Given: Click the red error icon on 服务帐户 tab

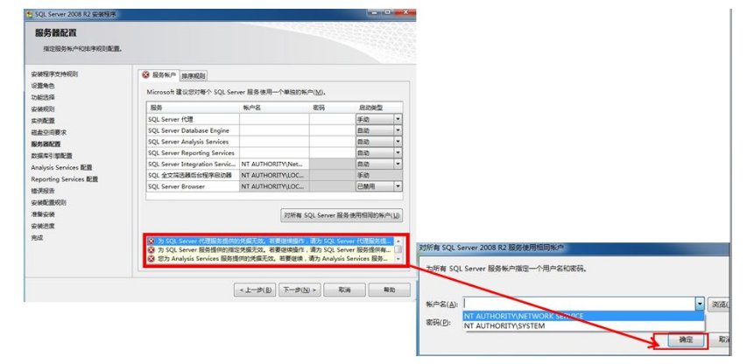Looking at the screenshot, I should [x=146, y=75].
